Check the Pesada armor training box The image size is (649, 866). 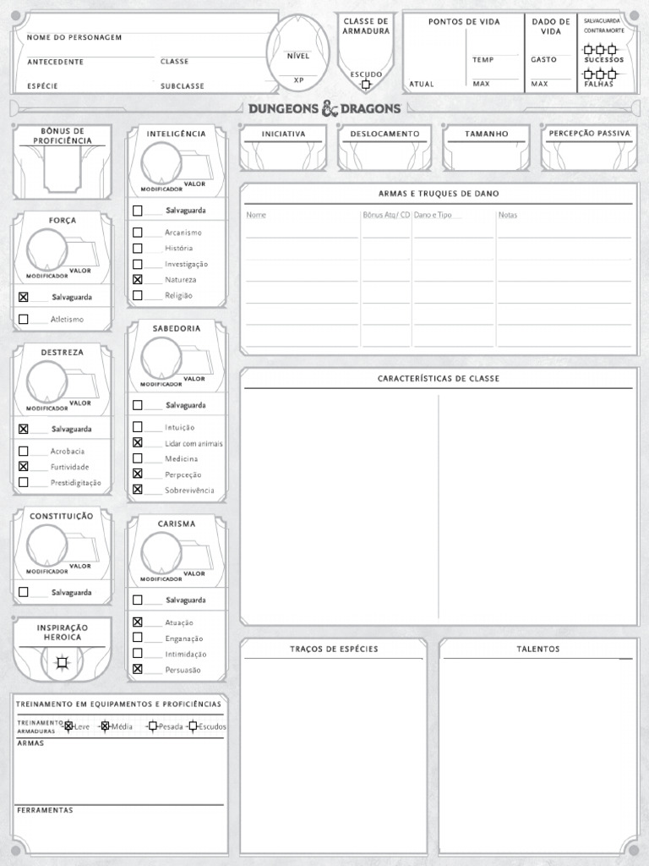coord(153,726)
